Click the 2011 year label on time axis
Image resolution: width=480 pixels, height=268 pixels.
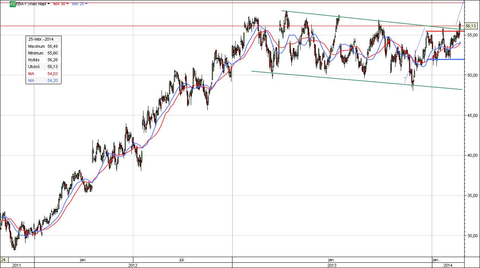tap(17, 265)
